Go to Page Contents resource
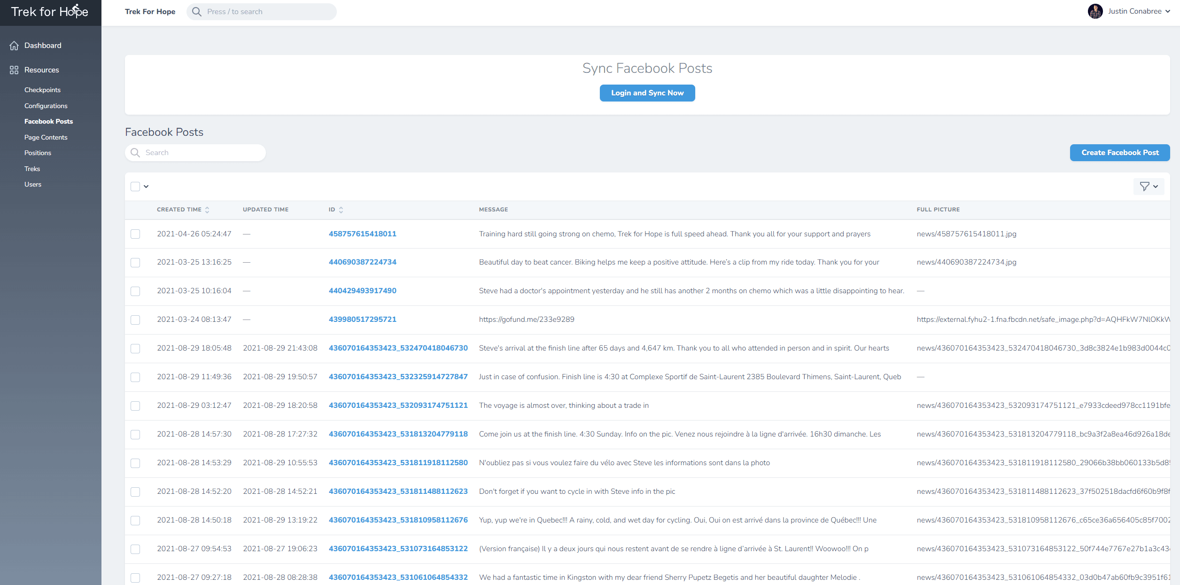This screenshot has width=1180, height=585. click(x=46, y=137)
